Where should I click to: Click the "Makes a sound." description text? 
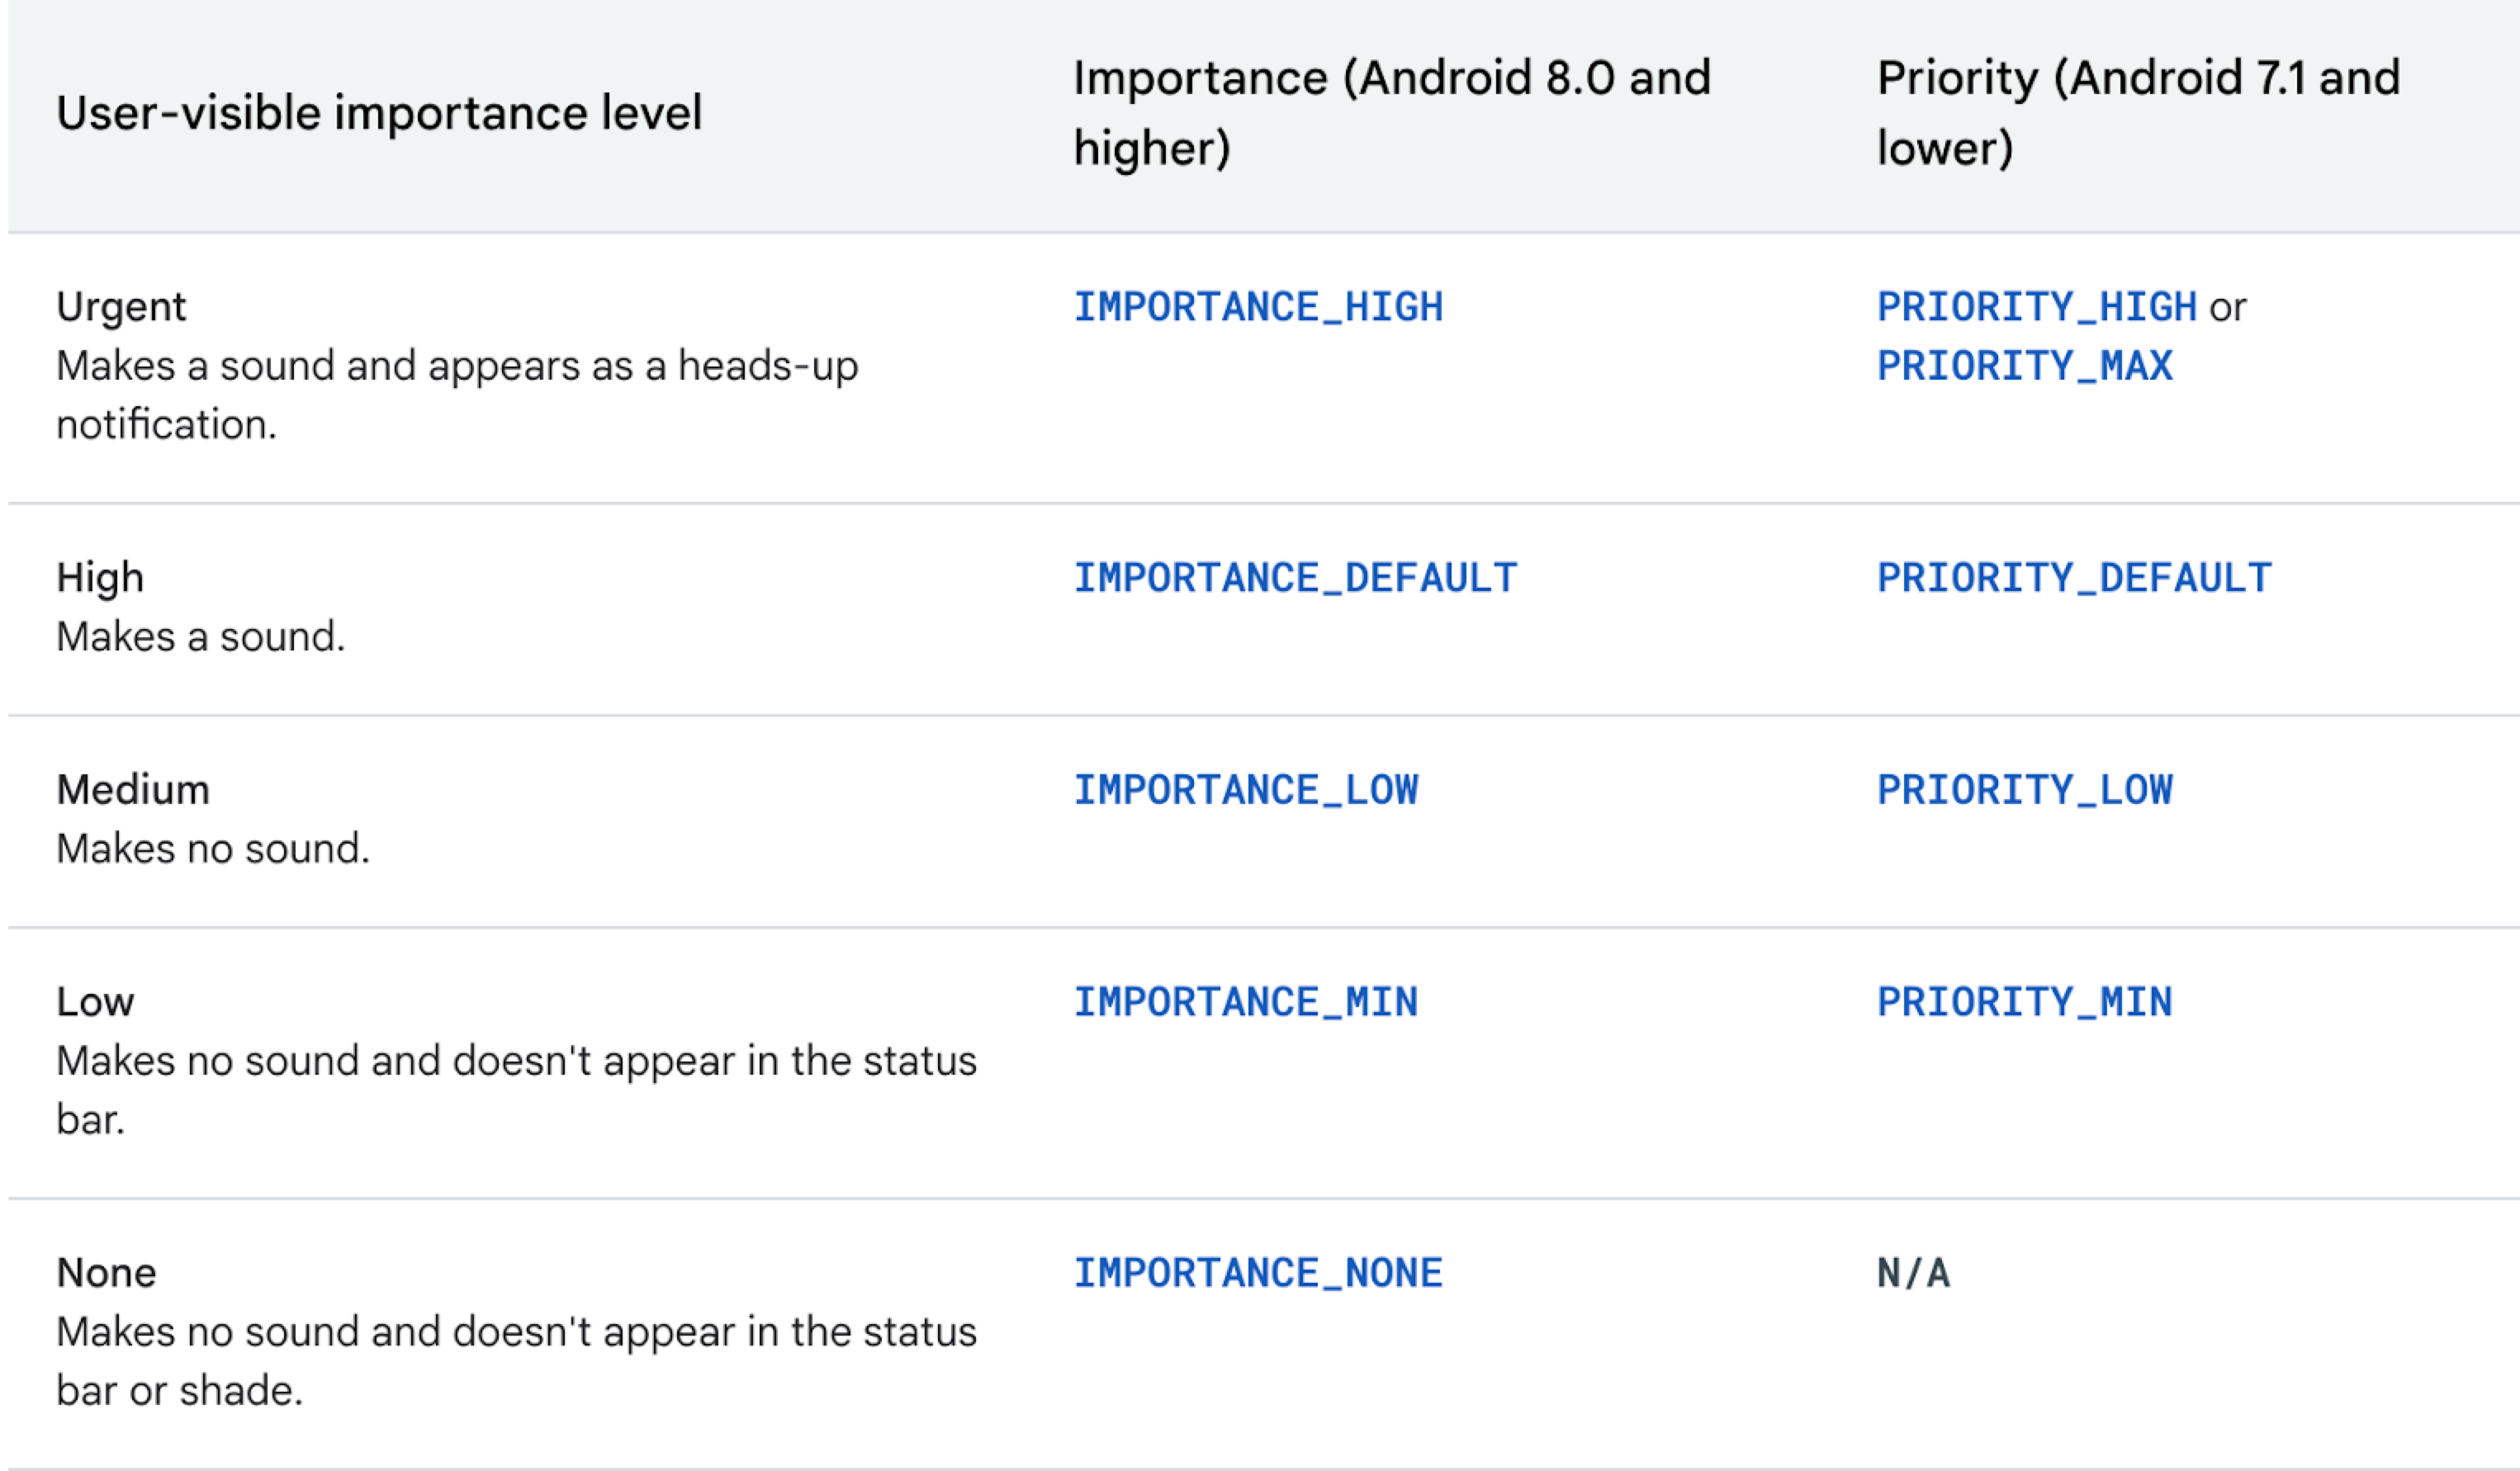(x=200, y=637)
